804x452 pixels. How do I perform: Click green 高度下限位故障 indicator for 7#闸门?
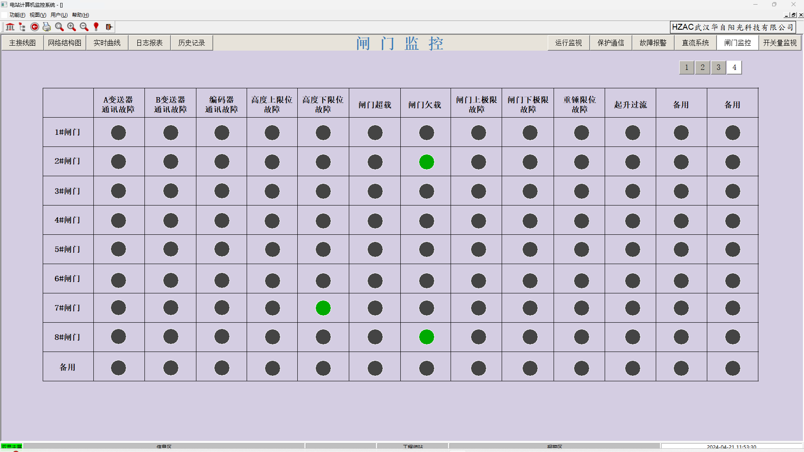tap(323, 308)
